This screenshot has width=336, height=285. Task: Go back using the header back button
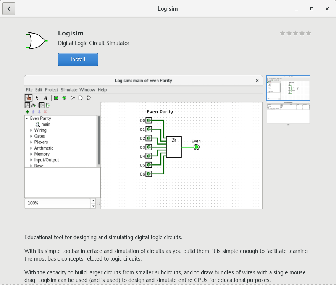[9, 9]
